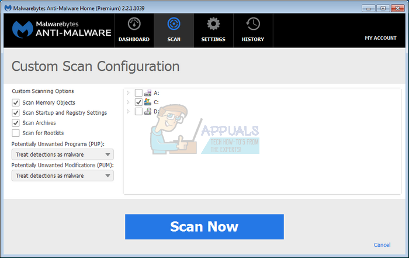Enable Scan for Rootkits checkbox
Viewport: 409px width, 258px height.
[x=16, y=133]
